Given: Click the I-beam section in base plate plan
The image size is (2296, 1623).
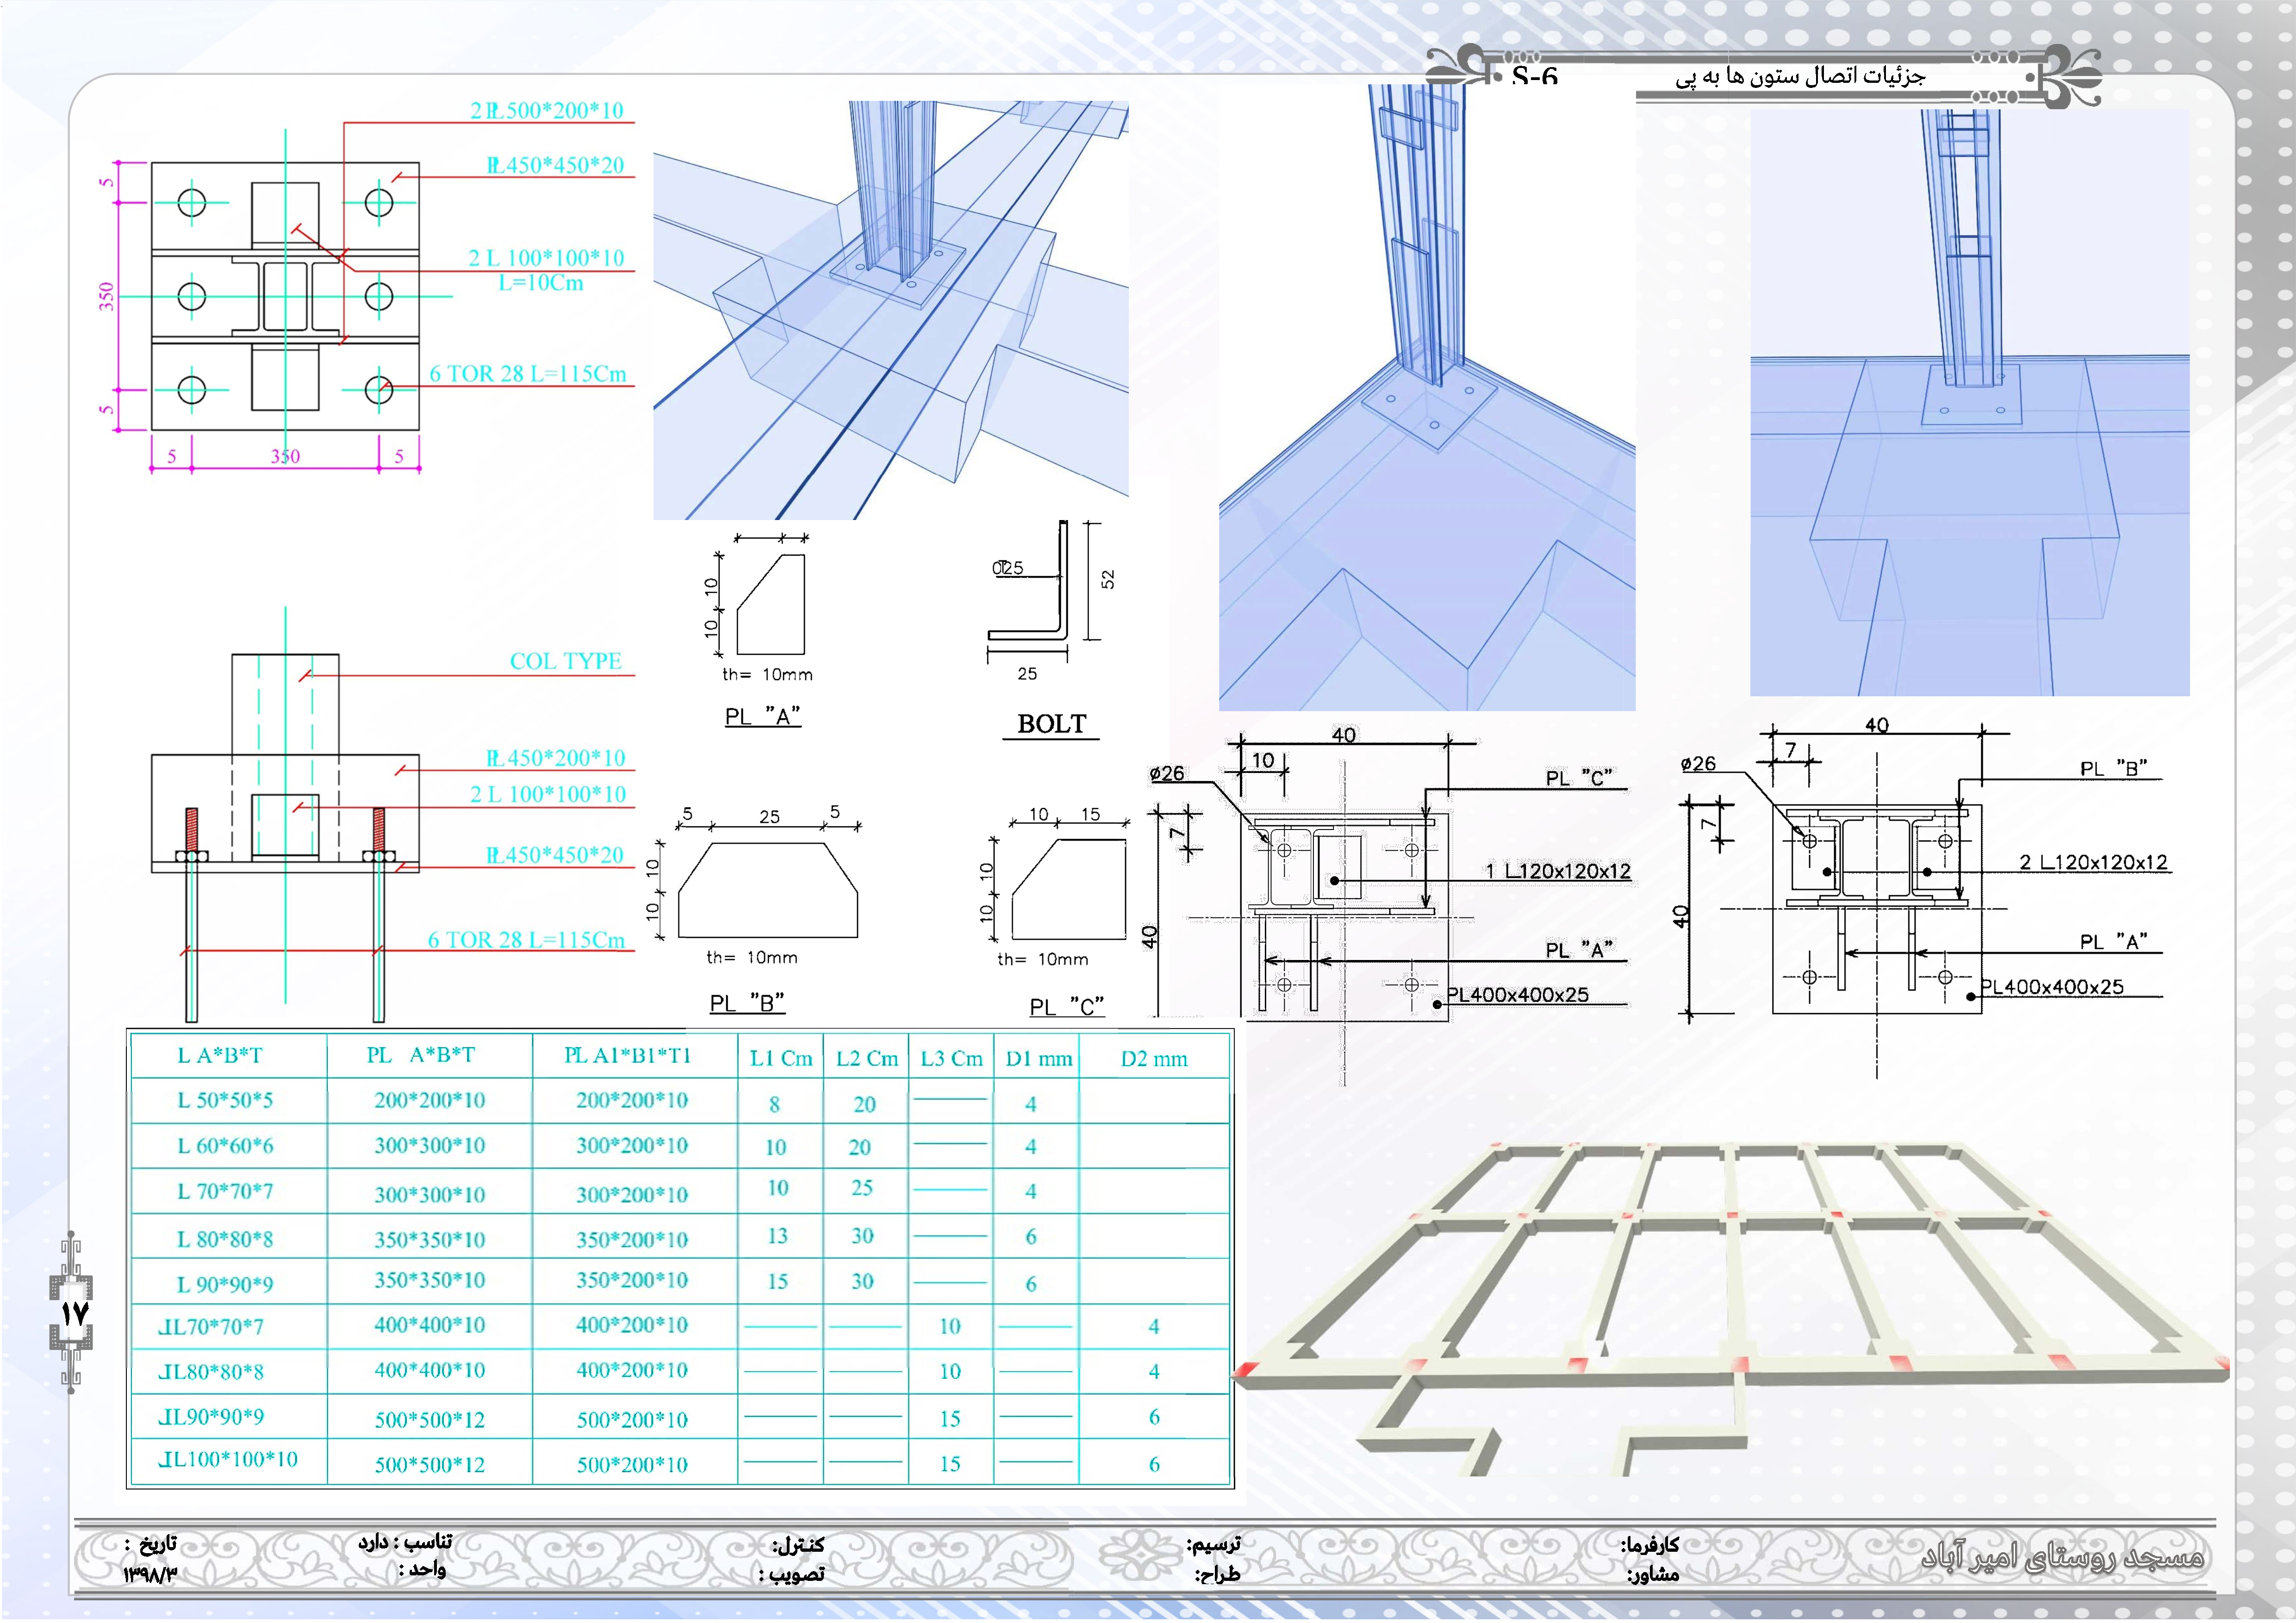Looking at the screenshot, I should point(285,297).
